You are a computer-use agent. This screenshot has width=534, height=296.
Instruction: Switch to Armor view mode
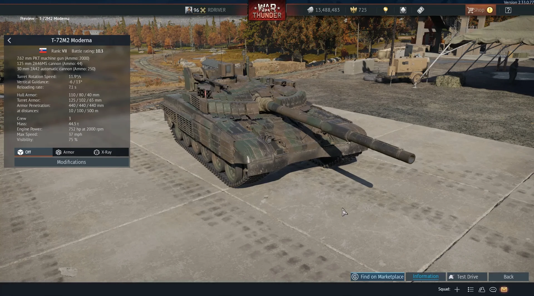71,152
